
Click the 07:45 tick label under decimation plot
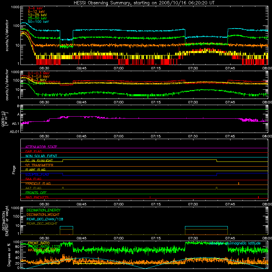pos(230,238)
